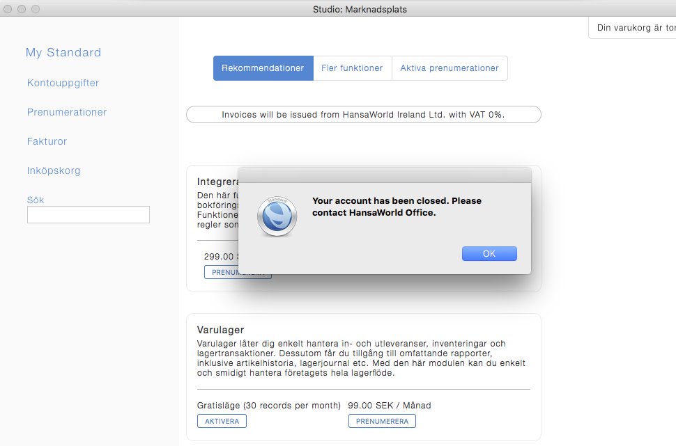
Task: Click the Varulager heading
Action: point(220,330)
